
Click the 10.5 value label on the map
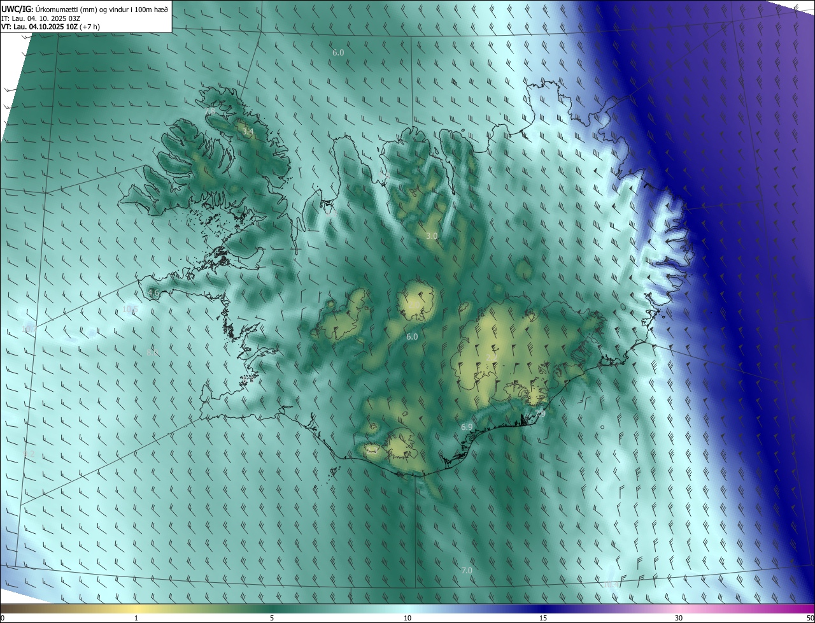click(130, 309)
